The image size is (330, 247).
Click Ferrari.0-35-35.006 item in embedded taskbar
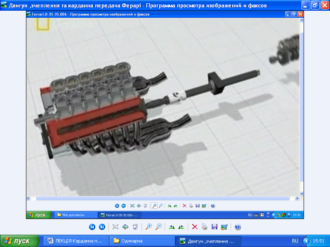tap(120, 215)
